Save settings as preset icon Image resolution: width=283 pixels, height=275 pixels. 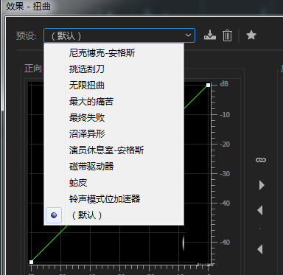coord(210,35)
